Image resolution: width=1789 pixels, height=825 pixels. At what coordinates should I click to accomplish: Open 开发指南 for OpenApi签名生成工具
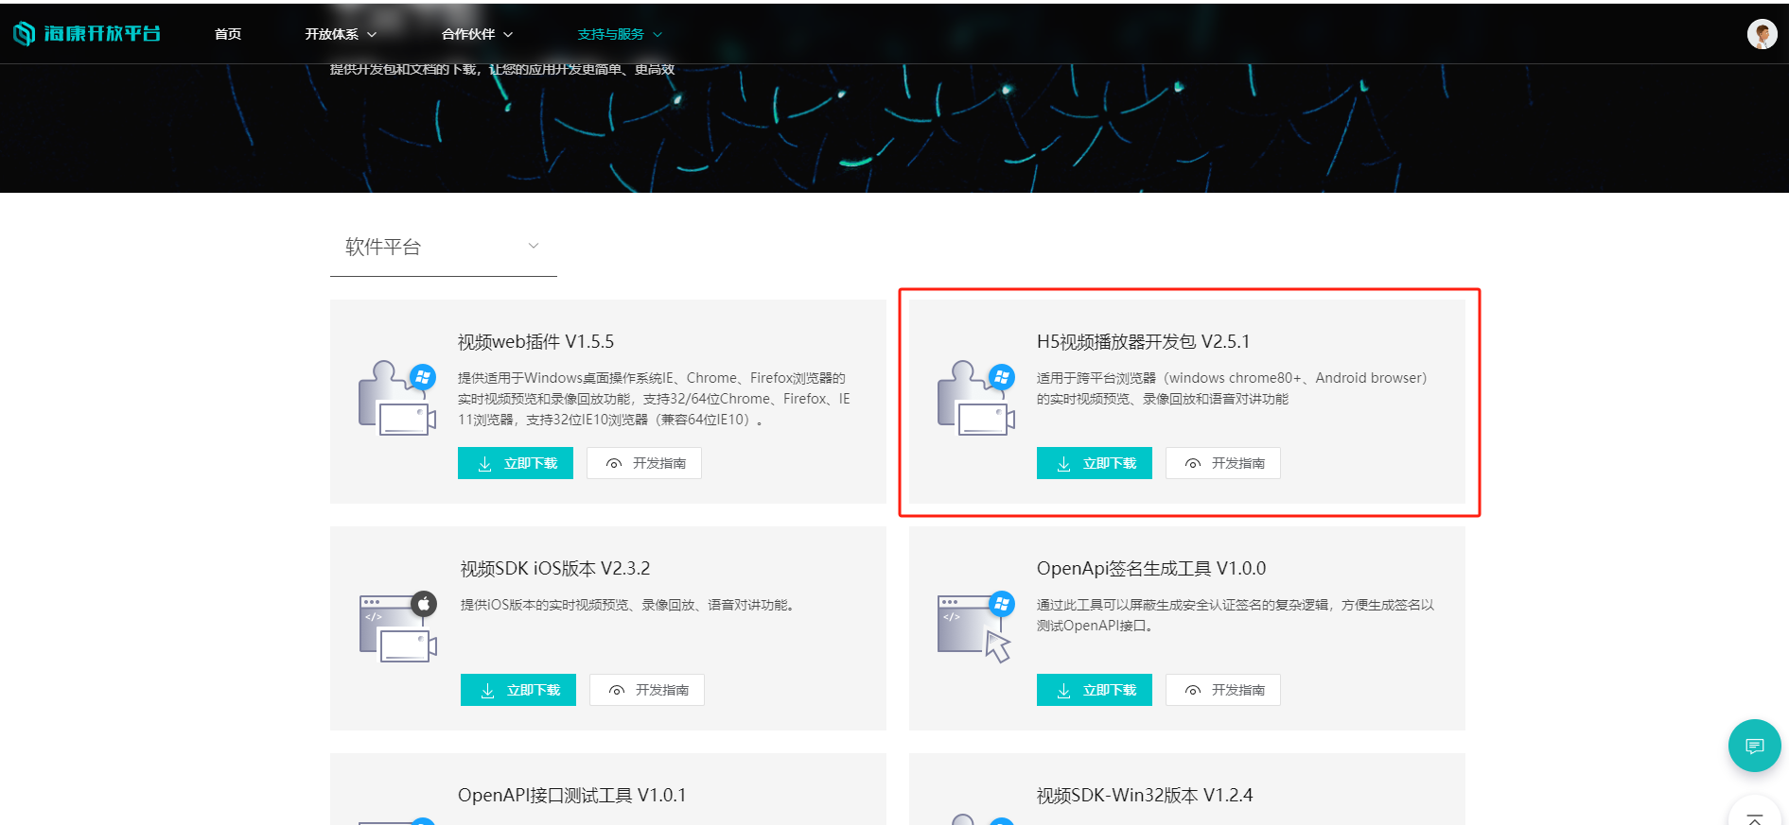pos(1223,690)
